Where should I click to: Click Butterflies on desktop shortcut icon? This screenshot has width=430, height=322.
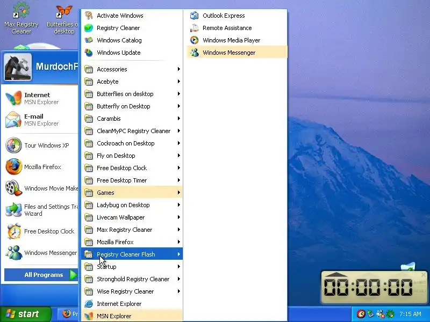[x=64, y=11]
